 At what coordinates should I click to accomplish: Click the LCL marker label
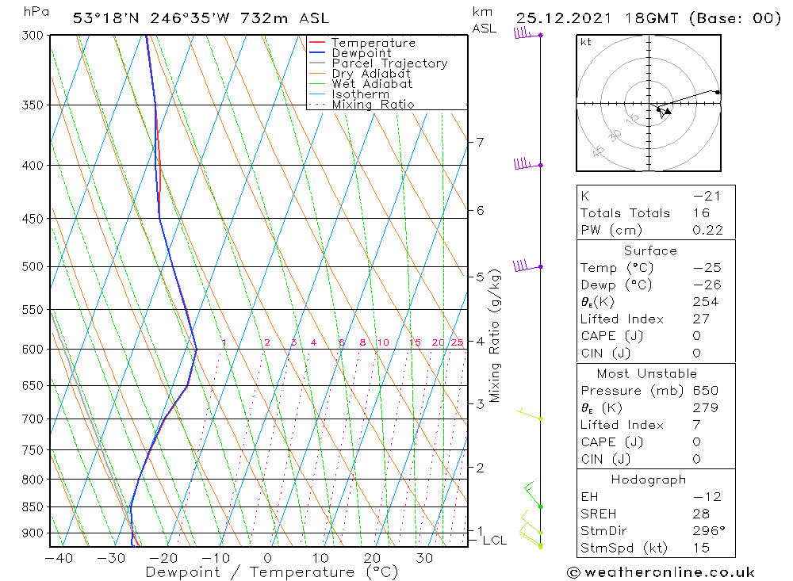(495, 541)
